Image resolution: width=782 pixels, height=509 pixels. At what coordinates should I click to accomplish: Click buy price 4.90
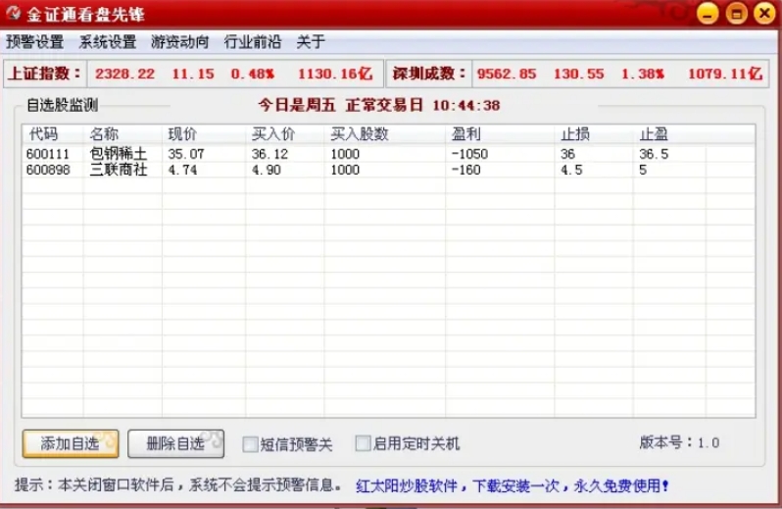pyautogui.click(x=267, y=170)
